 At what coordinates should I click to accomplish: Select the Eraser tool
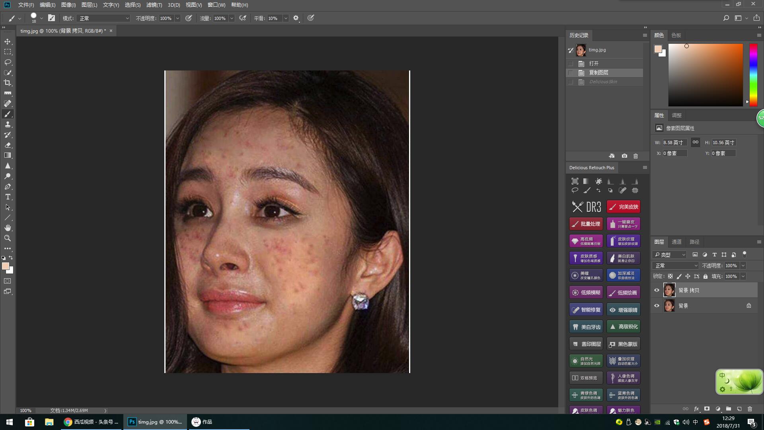point(8,145)
